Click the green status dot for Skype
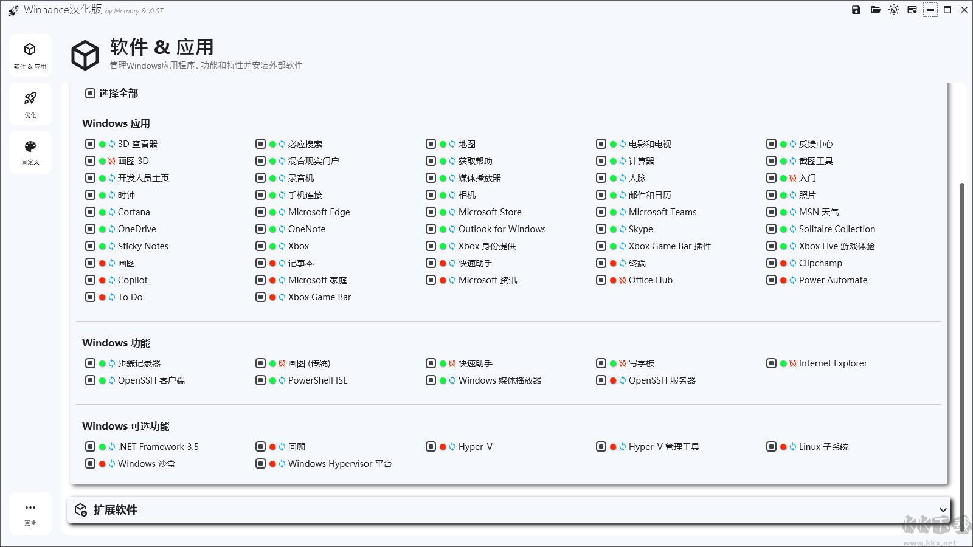The width and height of the screenshot is (973, 547). (x=613, y=229)
